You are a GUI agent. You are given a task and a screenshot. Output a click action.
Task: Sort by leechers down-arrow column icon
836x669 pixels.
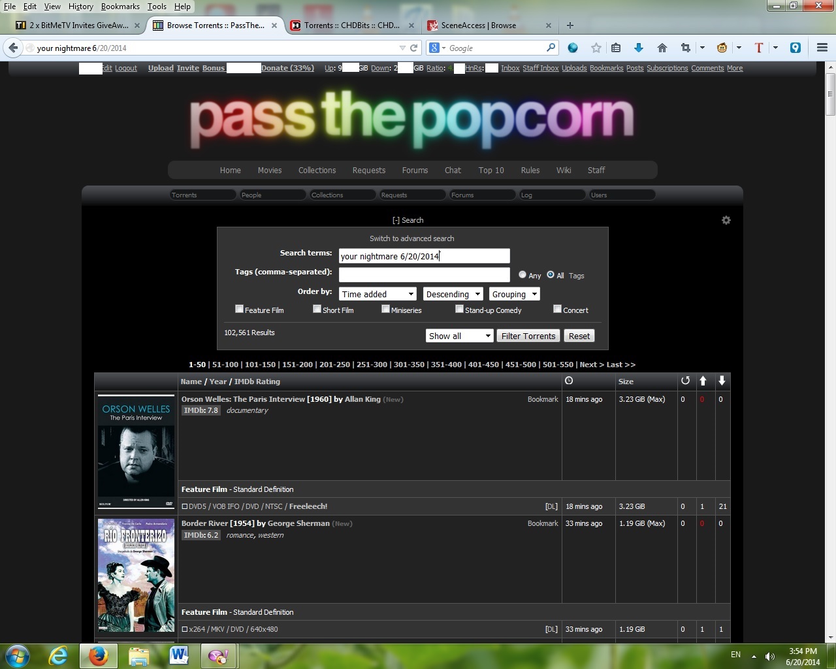pos(722,381)
